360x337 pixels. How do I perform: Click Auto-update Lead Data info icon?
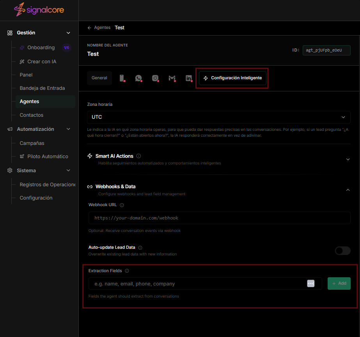point(140,248)
